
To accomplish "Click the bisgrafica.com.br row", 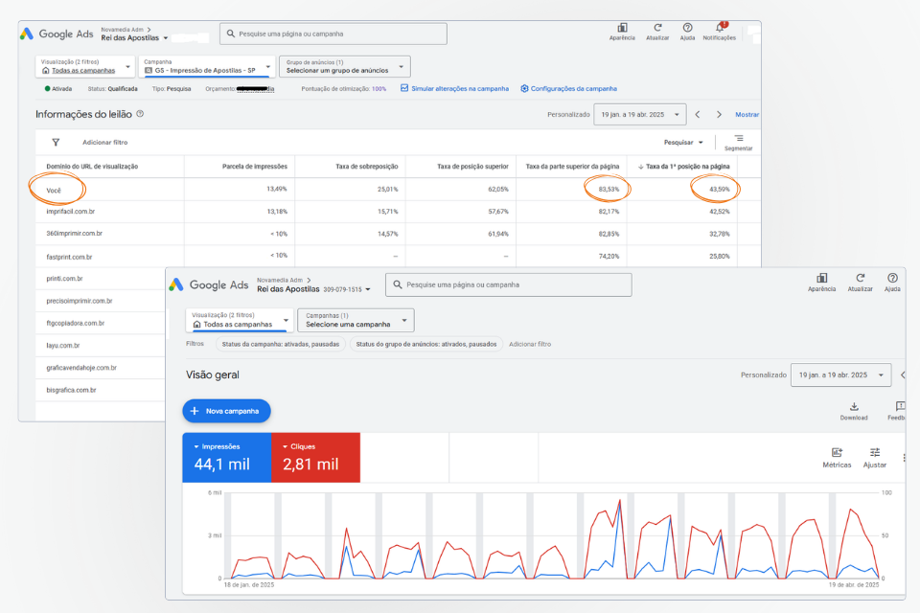I will [x=101, y=390].
